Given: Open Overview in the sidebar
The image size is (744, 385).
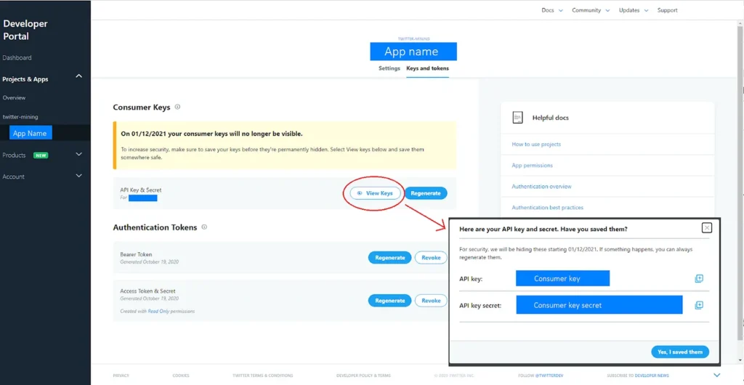Looking at the screenshot, I should 15,97.
